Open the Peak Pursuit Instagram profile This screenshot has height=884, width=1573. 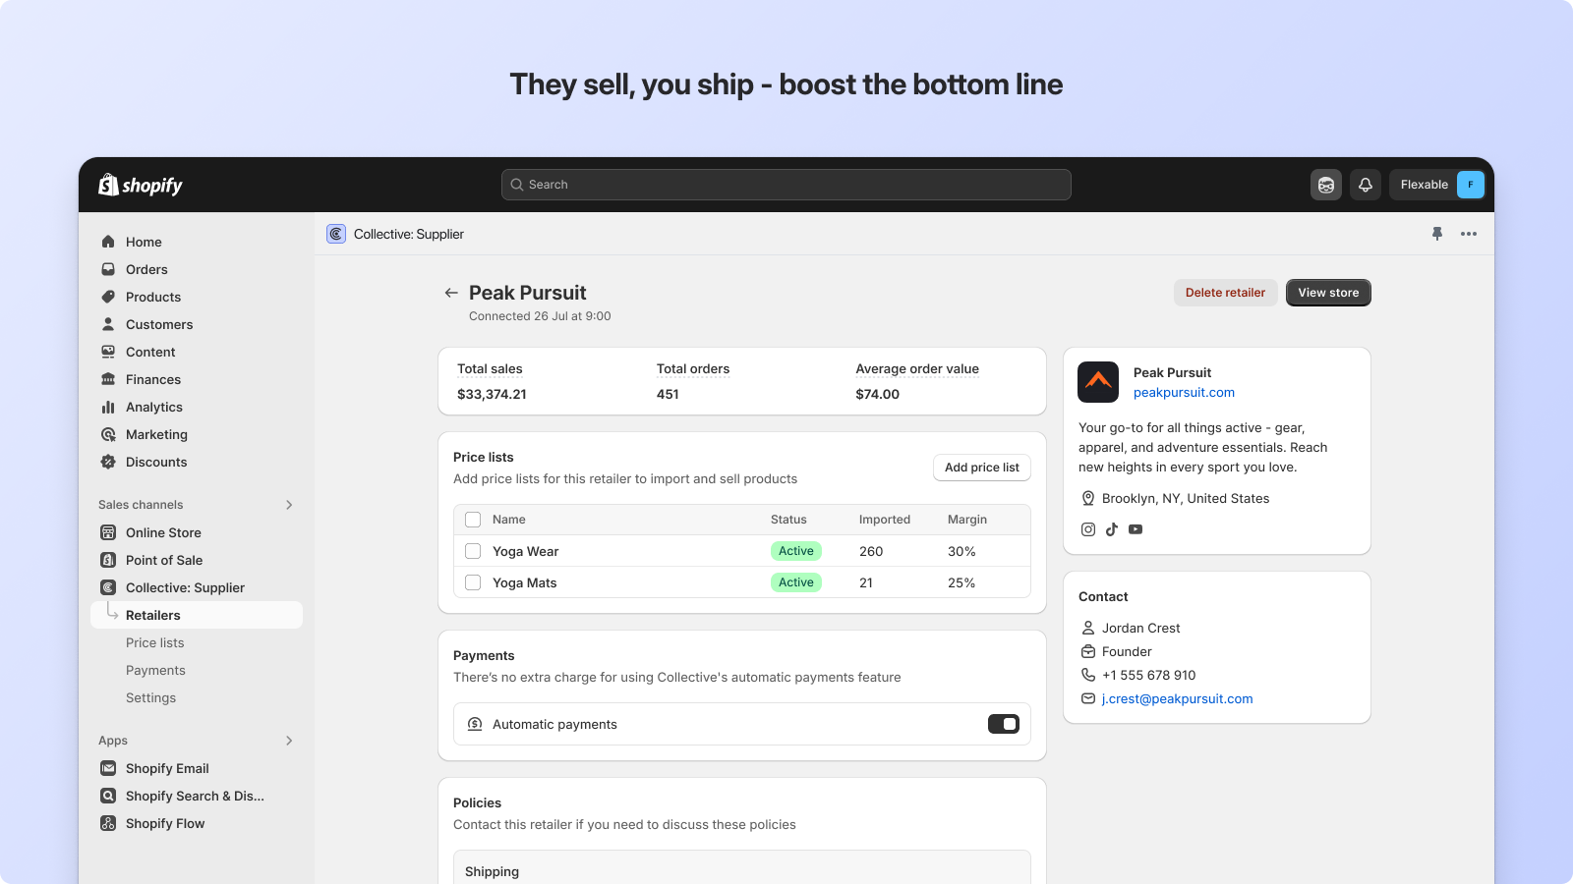pyautogui.click(x=1087, y=528)
